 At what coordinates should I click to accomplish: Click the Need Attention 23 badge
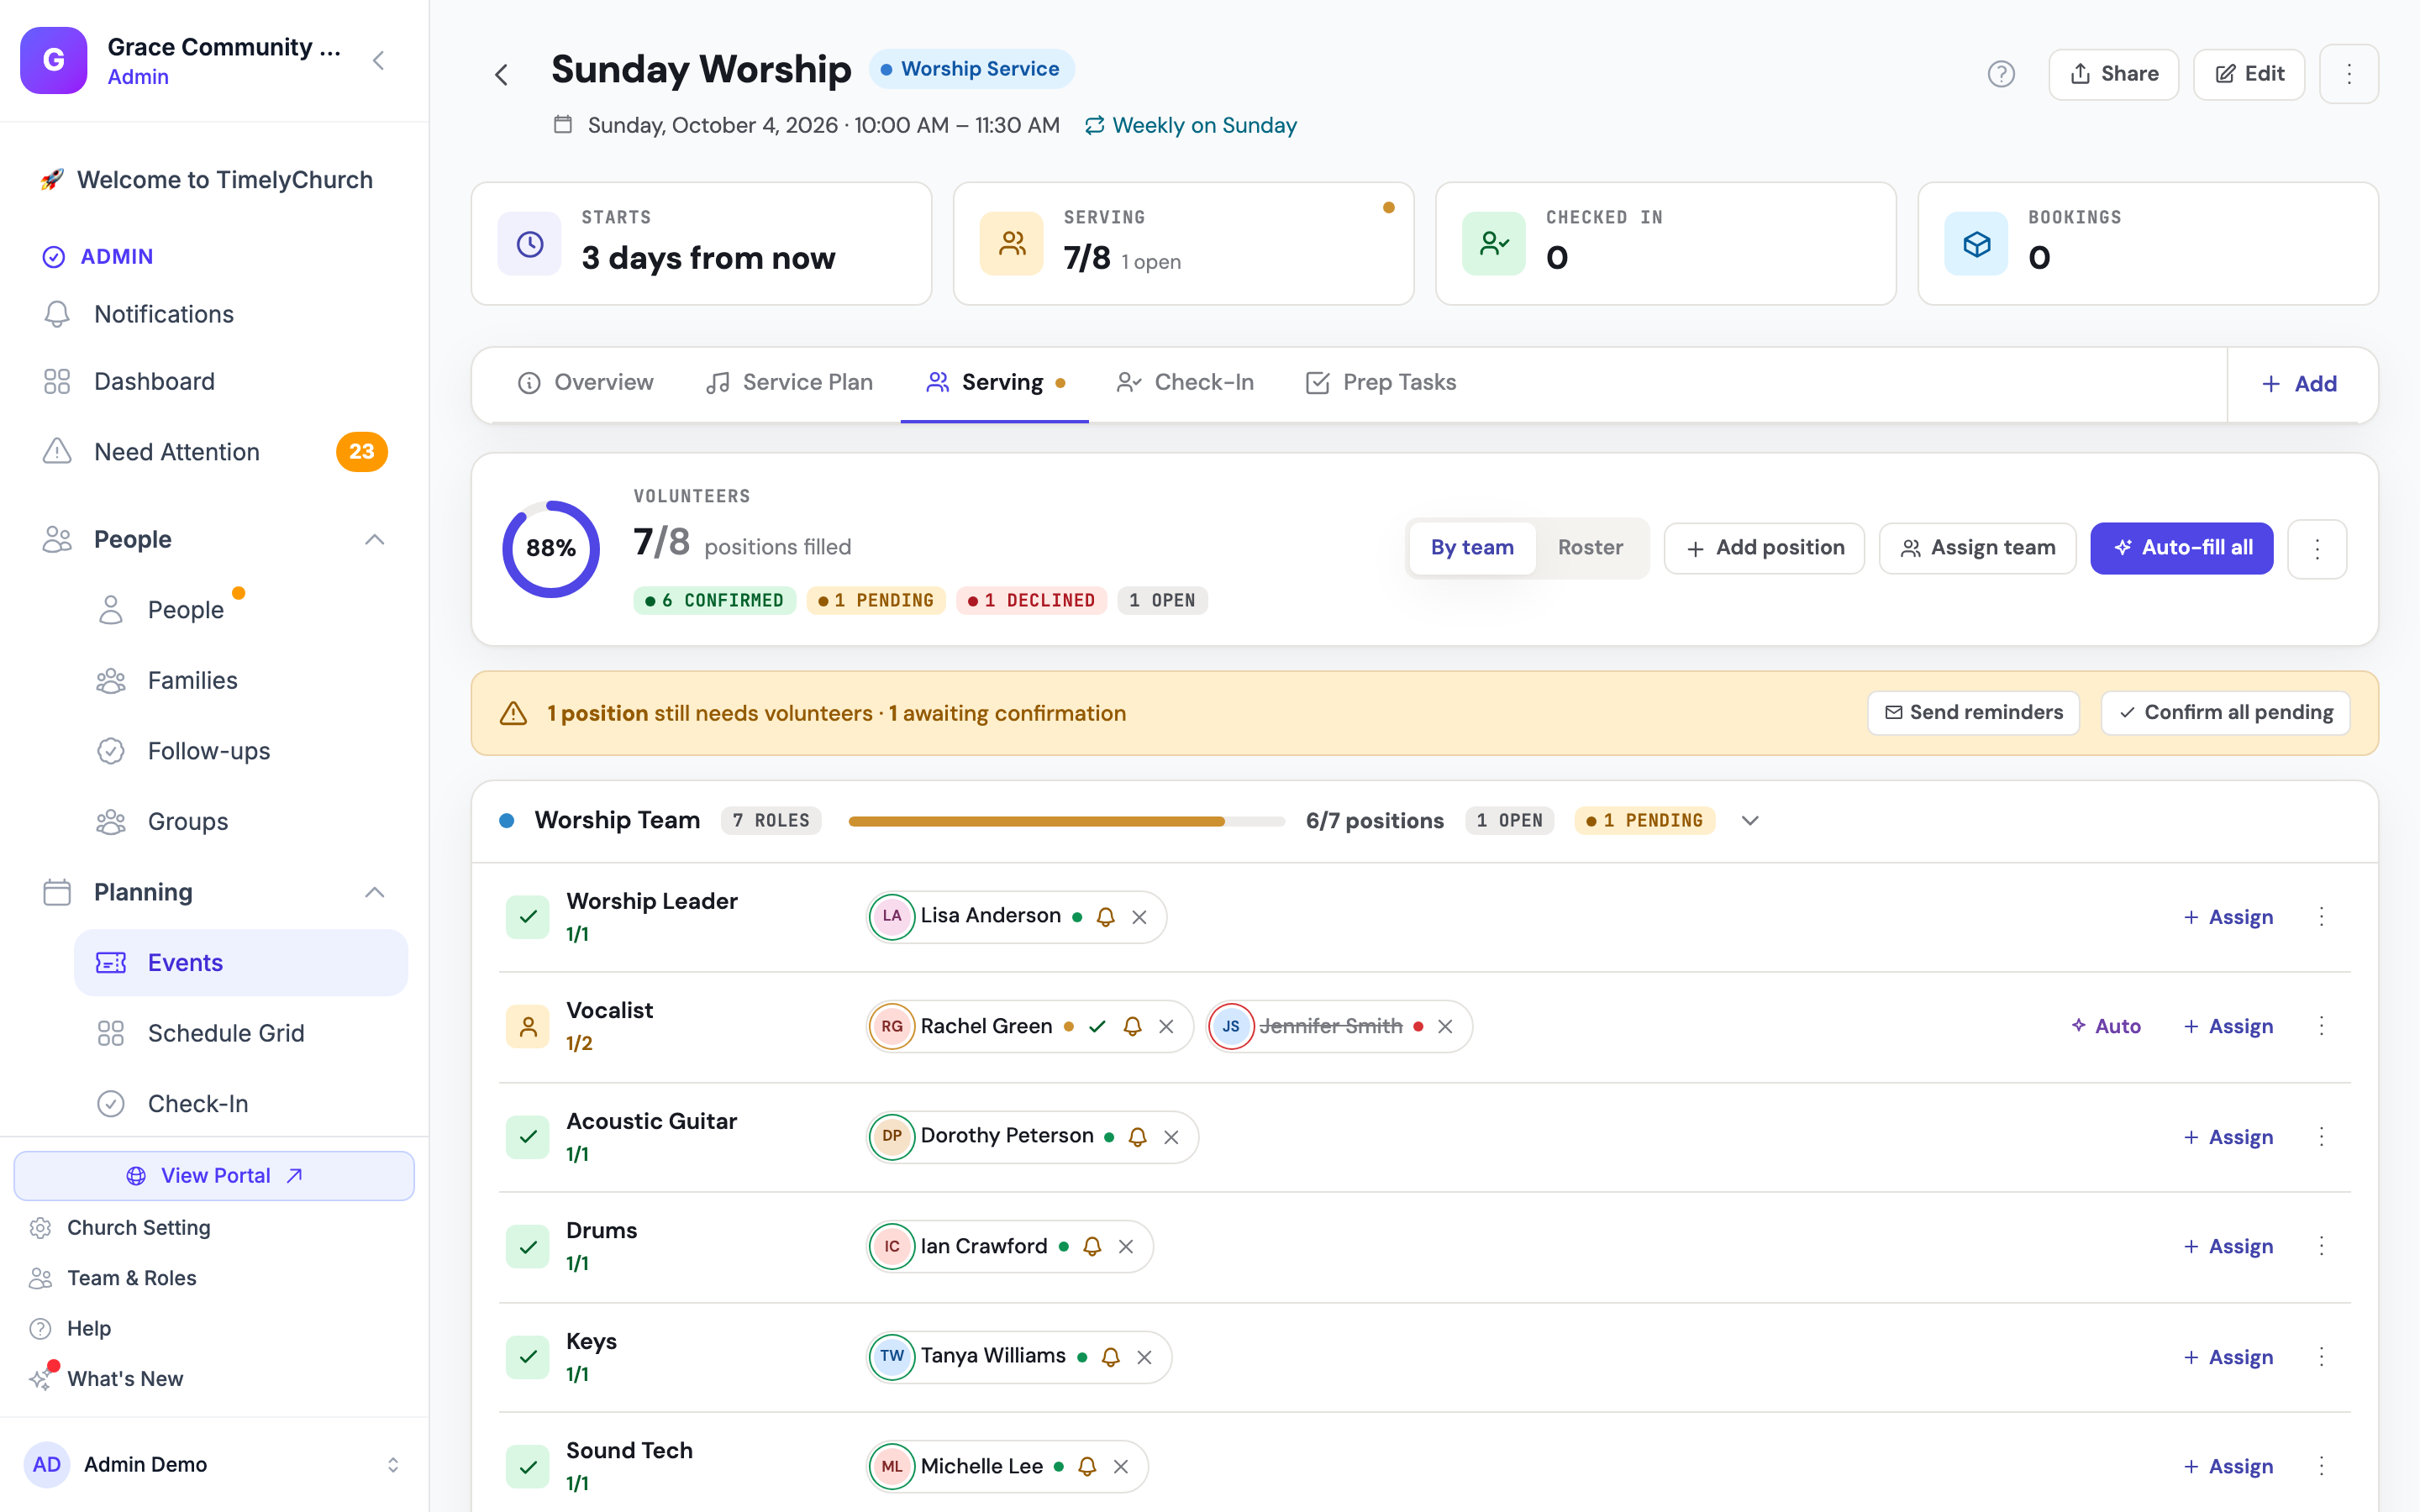pyautogui.click(x=361, y=452)
